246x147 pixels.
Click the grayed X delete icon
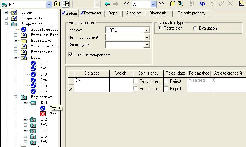[230, 4]
